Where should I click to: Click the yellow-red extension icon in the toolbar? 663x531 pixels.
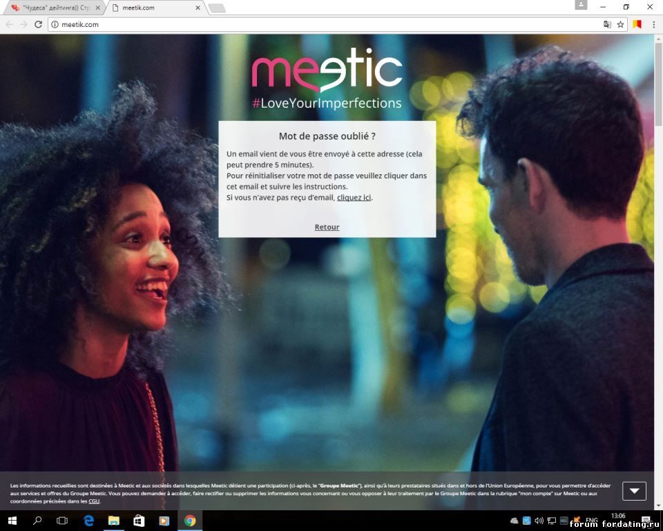(637, 24)
